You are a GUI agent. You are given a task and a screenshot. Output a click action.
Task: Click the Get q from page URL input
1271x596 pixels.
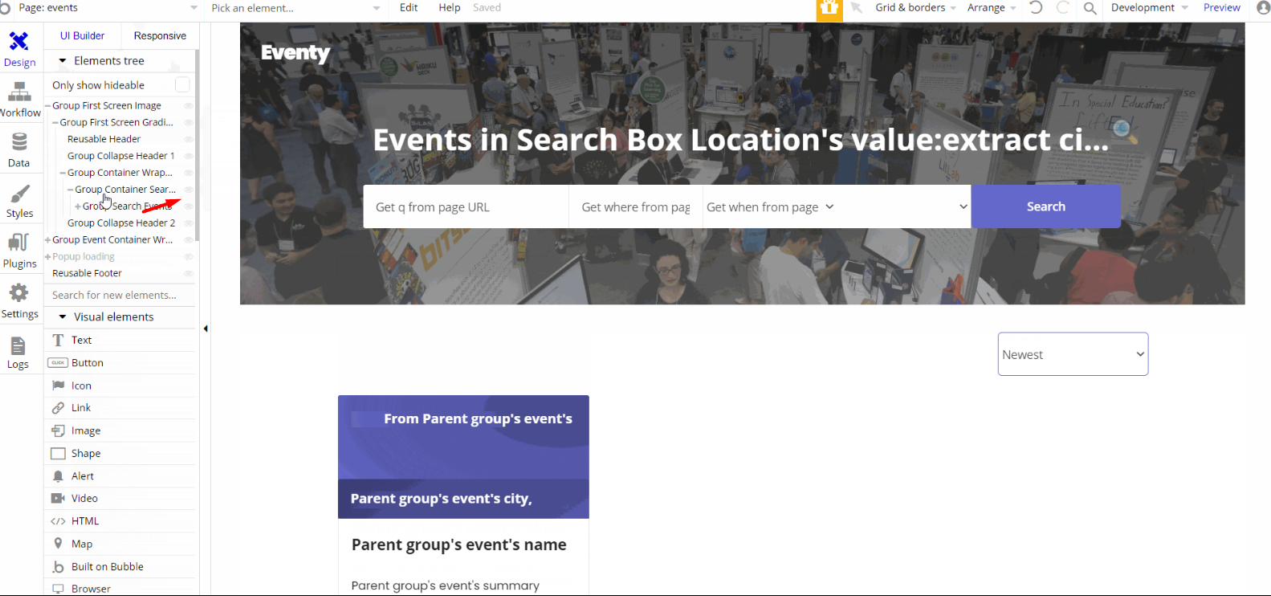coord(466,206)
